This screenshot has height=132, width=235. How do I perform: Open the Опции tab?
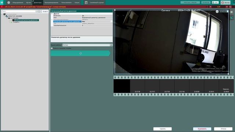(x=77, y=3)
